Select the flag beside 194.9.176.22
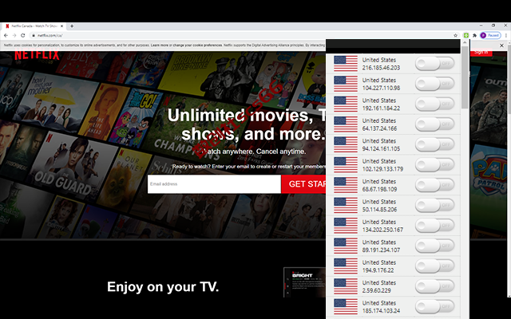The height and width of the screenshot is (319, 511). (346, 266)
